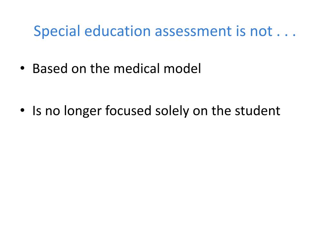330x247 pixels.
Task: Click the word "medical" in first bullet
Action: point(137,69)
